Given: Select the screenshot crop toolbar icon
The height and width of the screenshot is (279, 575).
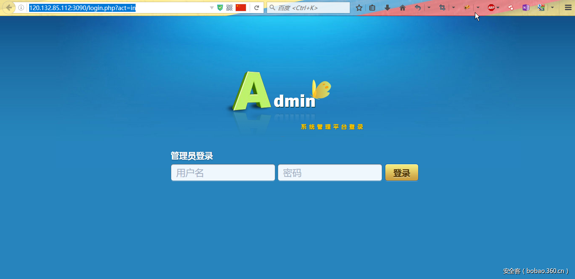Looking at the screenshot, I should pyautogui.click(x=442, y=7).
